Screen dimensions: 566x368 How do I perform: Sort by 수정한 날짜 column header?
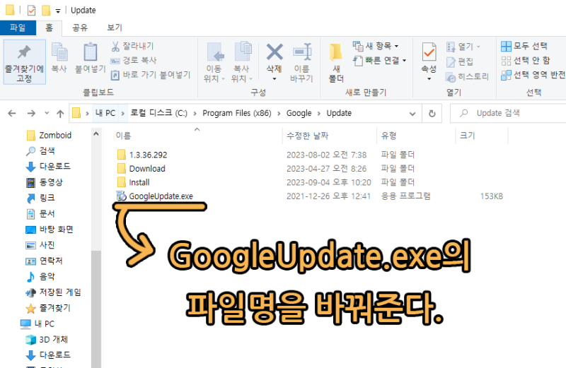click(308, 136)
